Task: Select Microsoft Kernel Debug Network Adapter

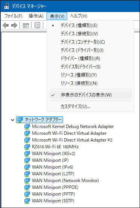Action: pos(73,127)
